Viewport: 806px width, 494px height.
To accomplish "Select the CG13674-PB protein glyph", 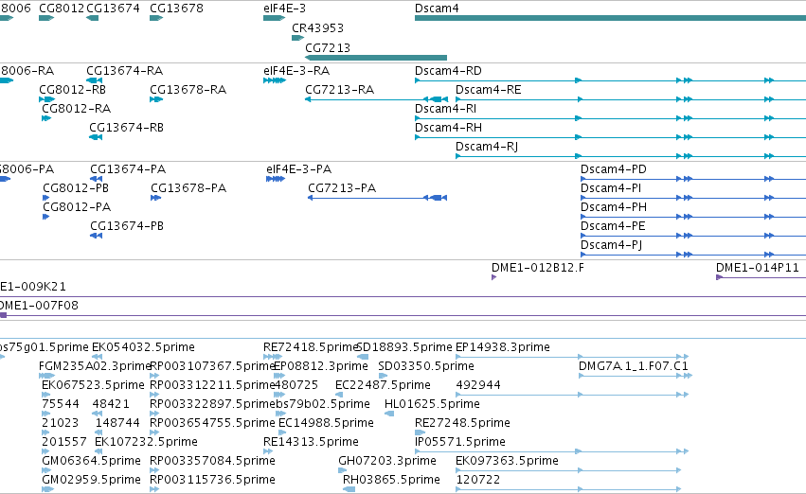I will click(x=96, y=237).
